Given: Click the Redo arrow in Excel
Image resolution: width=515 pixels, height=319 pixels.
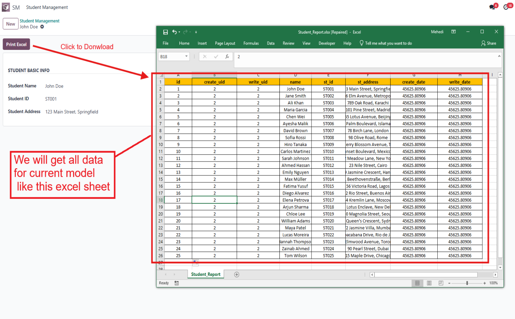Looking at the screenshot, I should coord(185,32).
